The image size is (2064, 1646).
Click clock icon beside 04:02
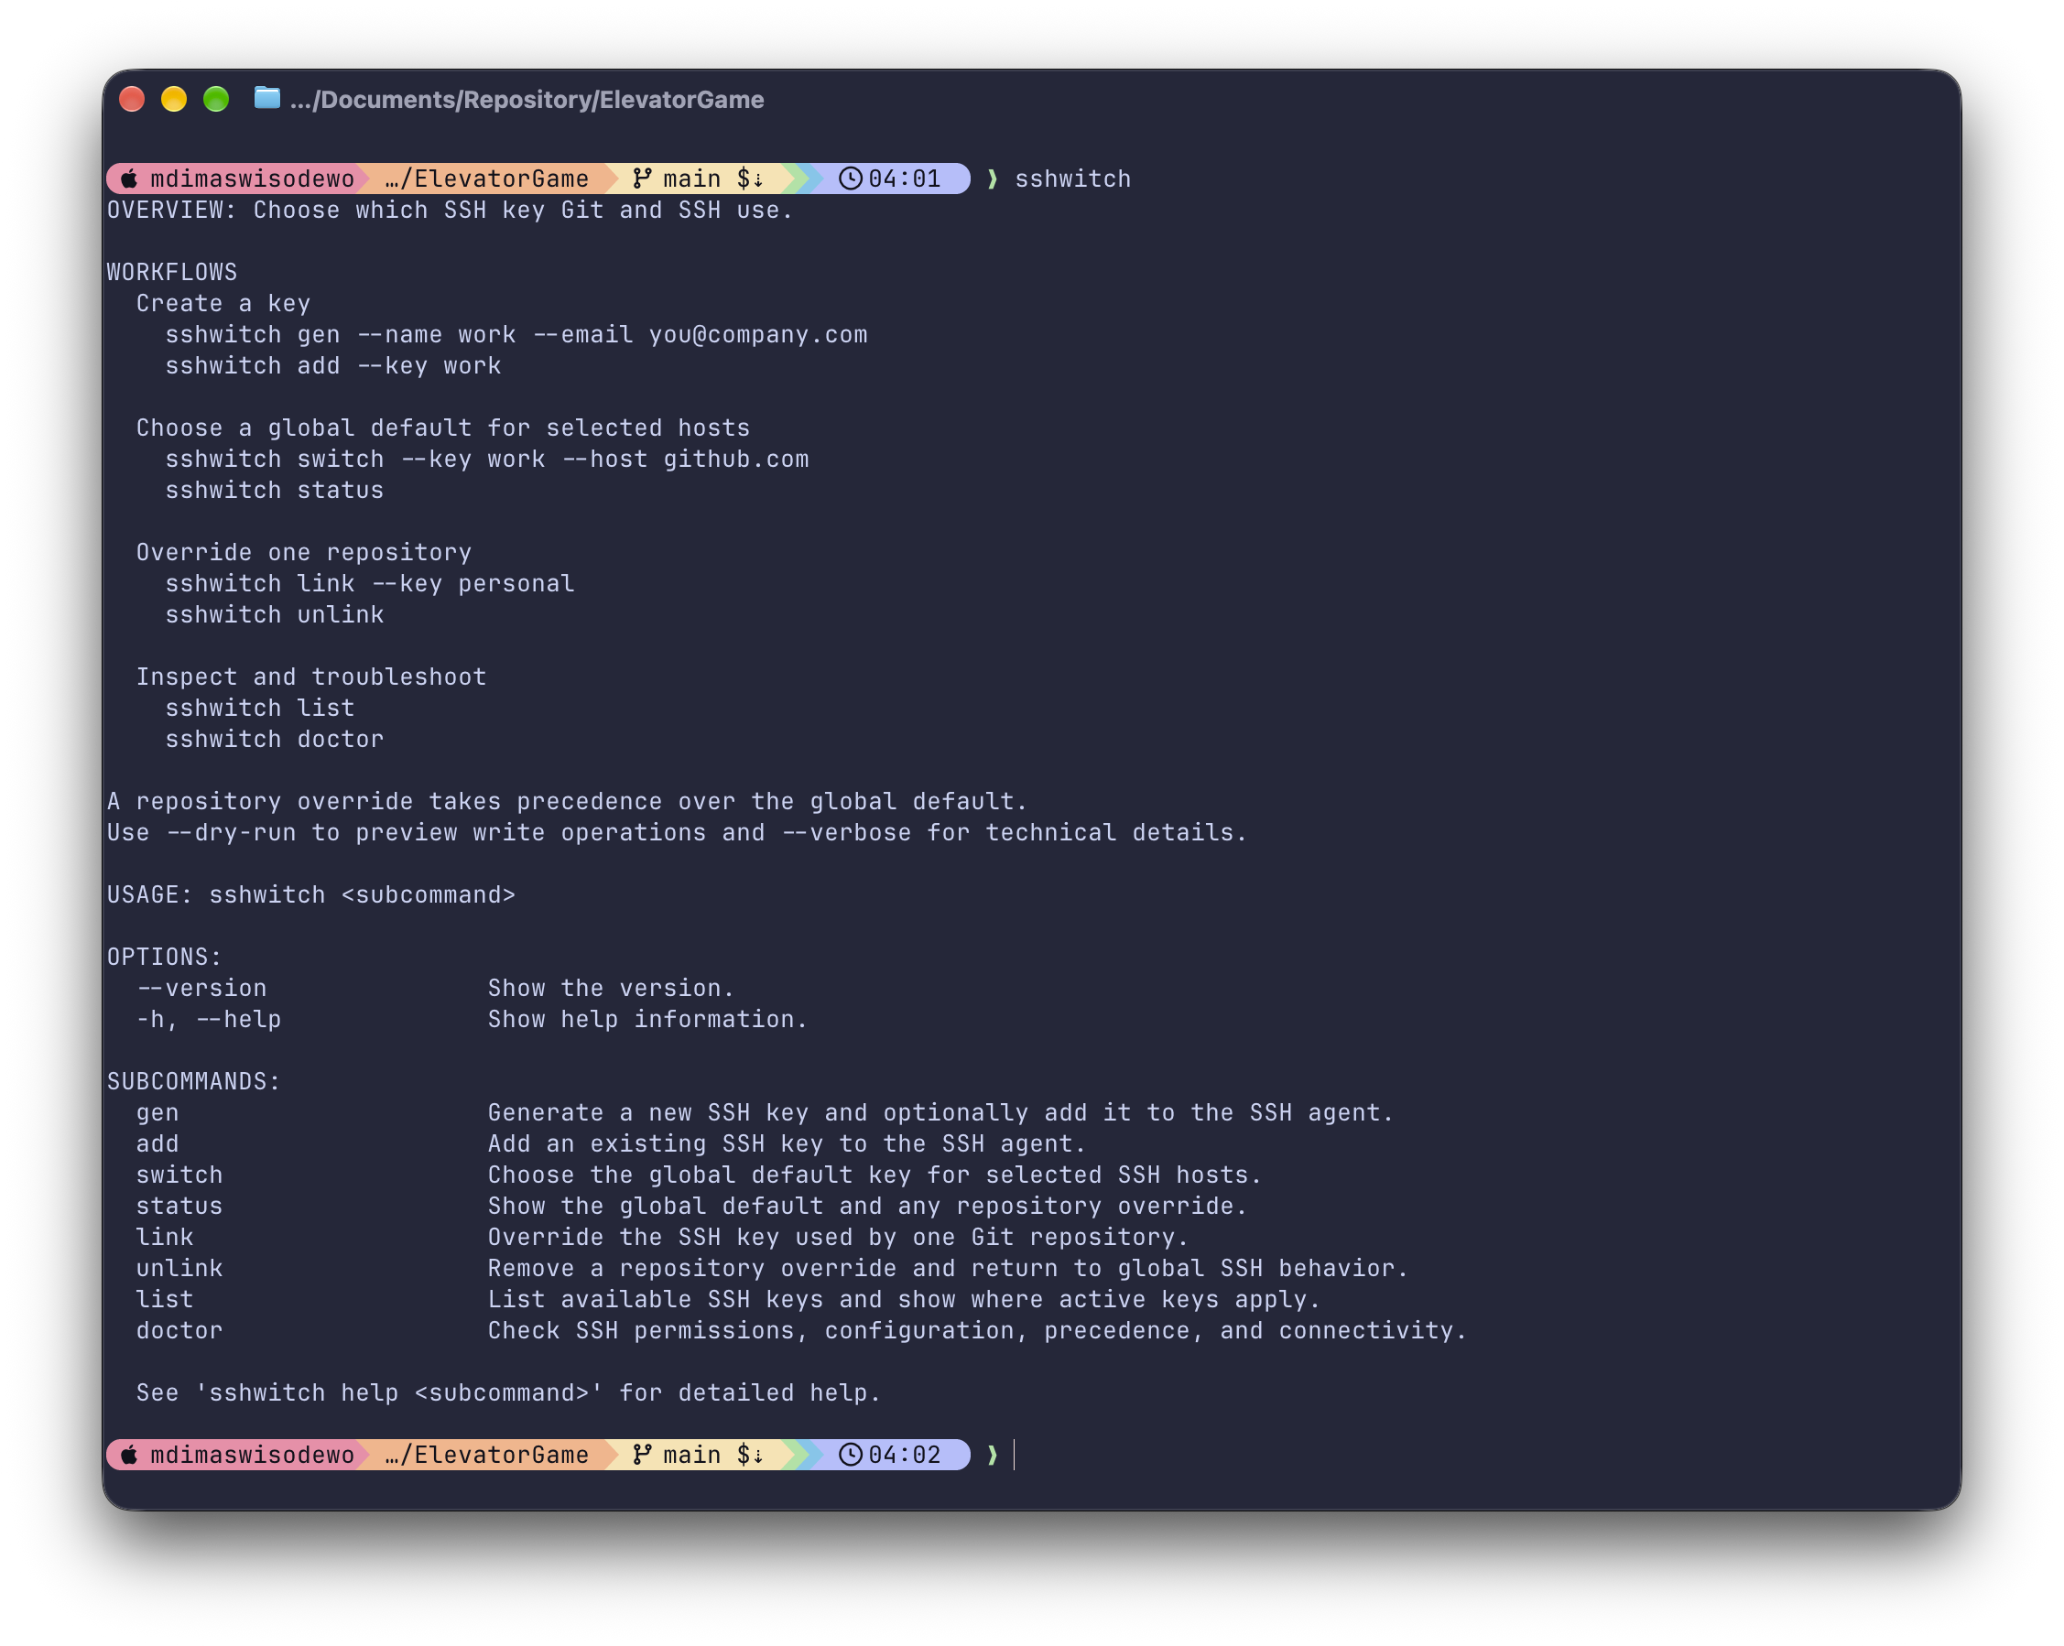click(851, 1455)
